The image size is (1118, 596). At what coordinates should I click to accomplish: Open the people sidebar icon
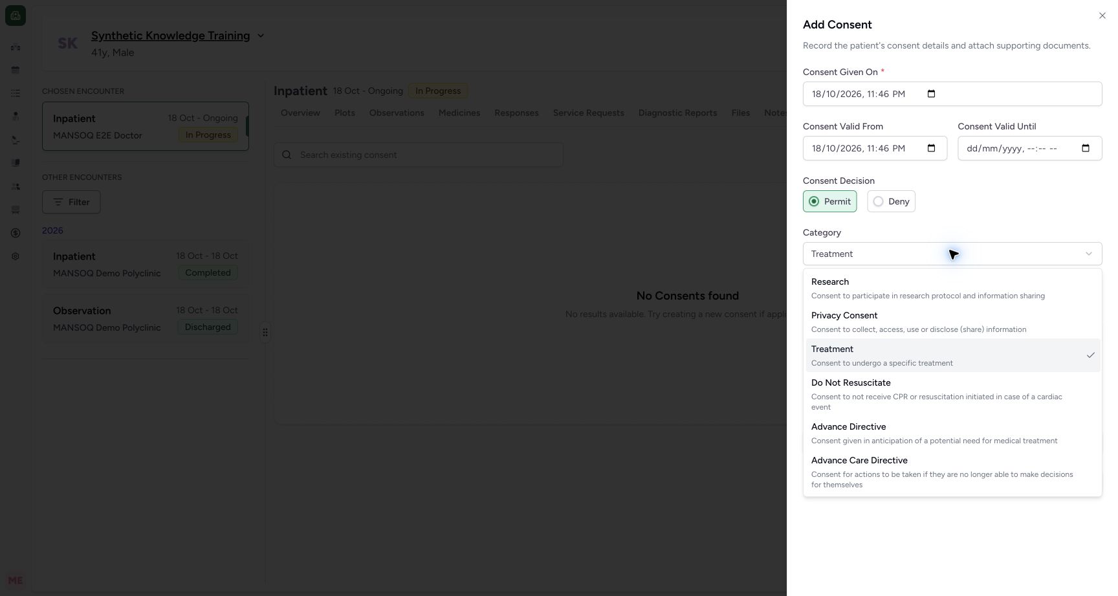click(x=16, y=186)
